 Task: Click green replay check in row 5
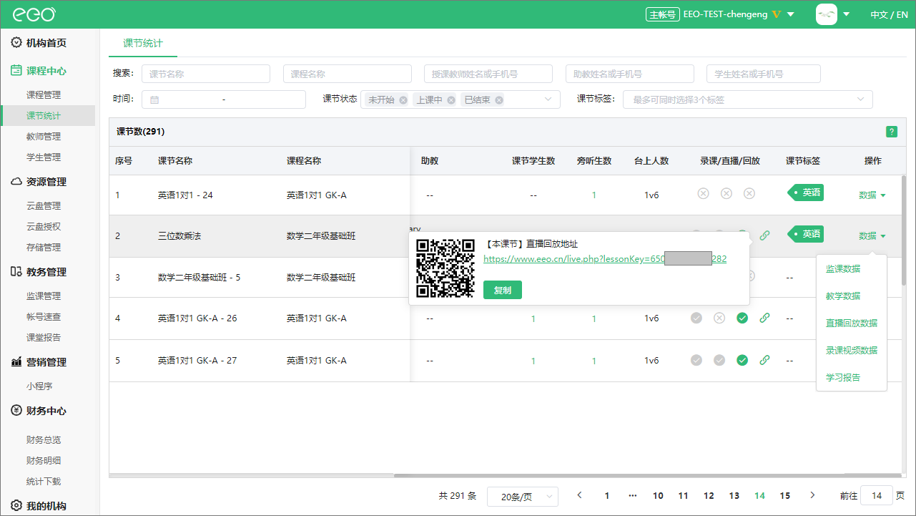pyautogui.click(x=742, y=361)
